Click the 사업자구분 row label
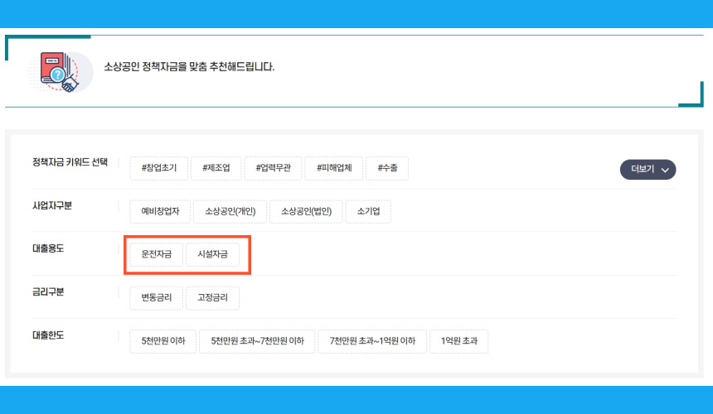 click(52, 205)
